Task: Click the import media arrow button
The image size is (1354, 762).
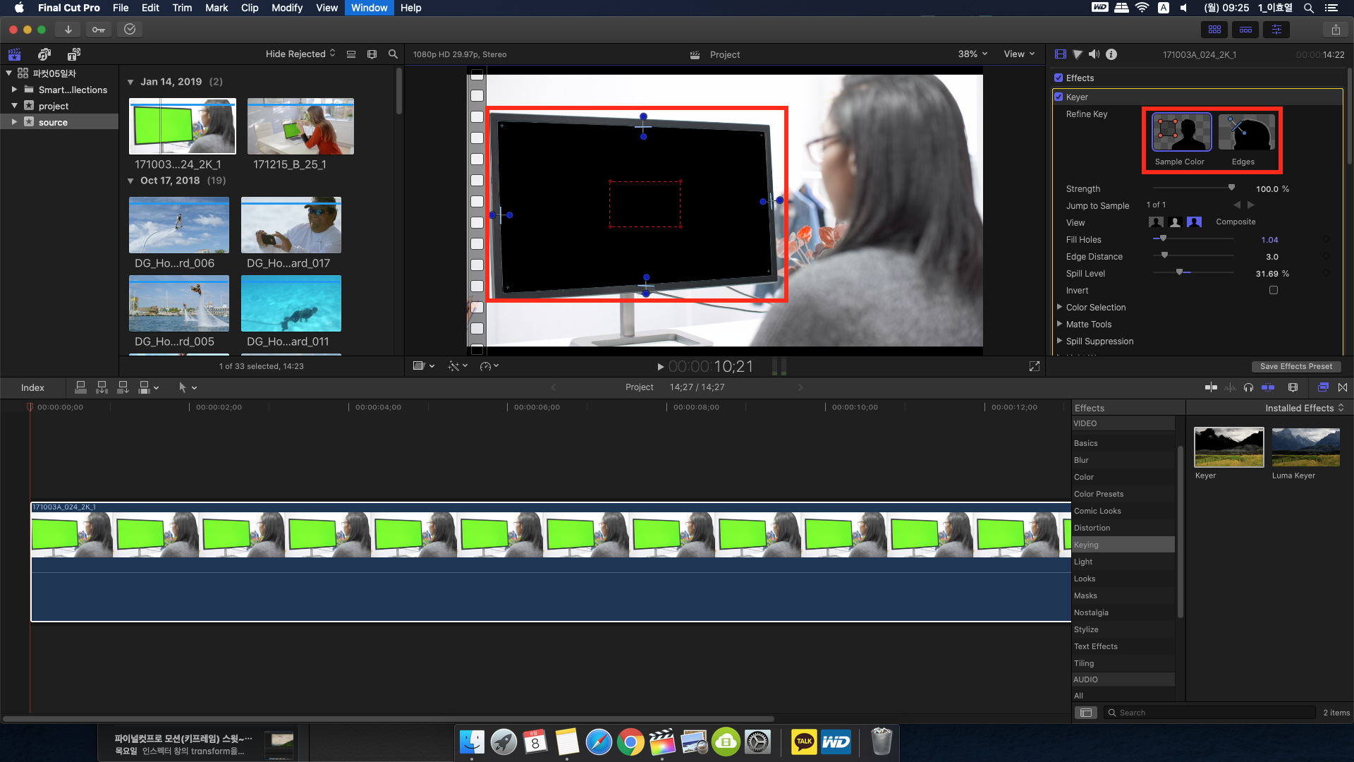Action: pos(68,30)
